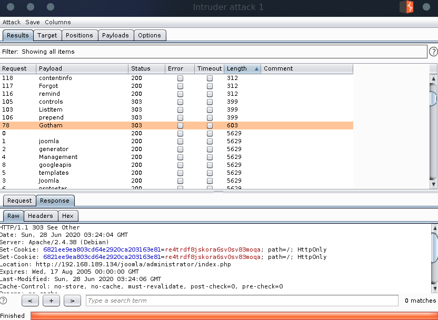Click the results table scroll-down arrow
This screenshot has height=320, width=438.
click(x=433, y=185)
